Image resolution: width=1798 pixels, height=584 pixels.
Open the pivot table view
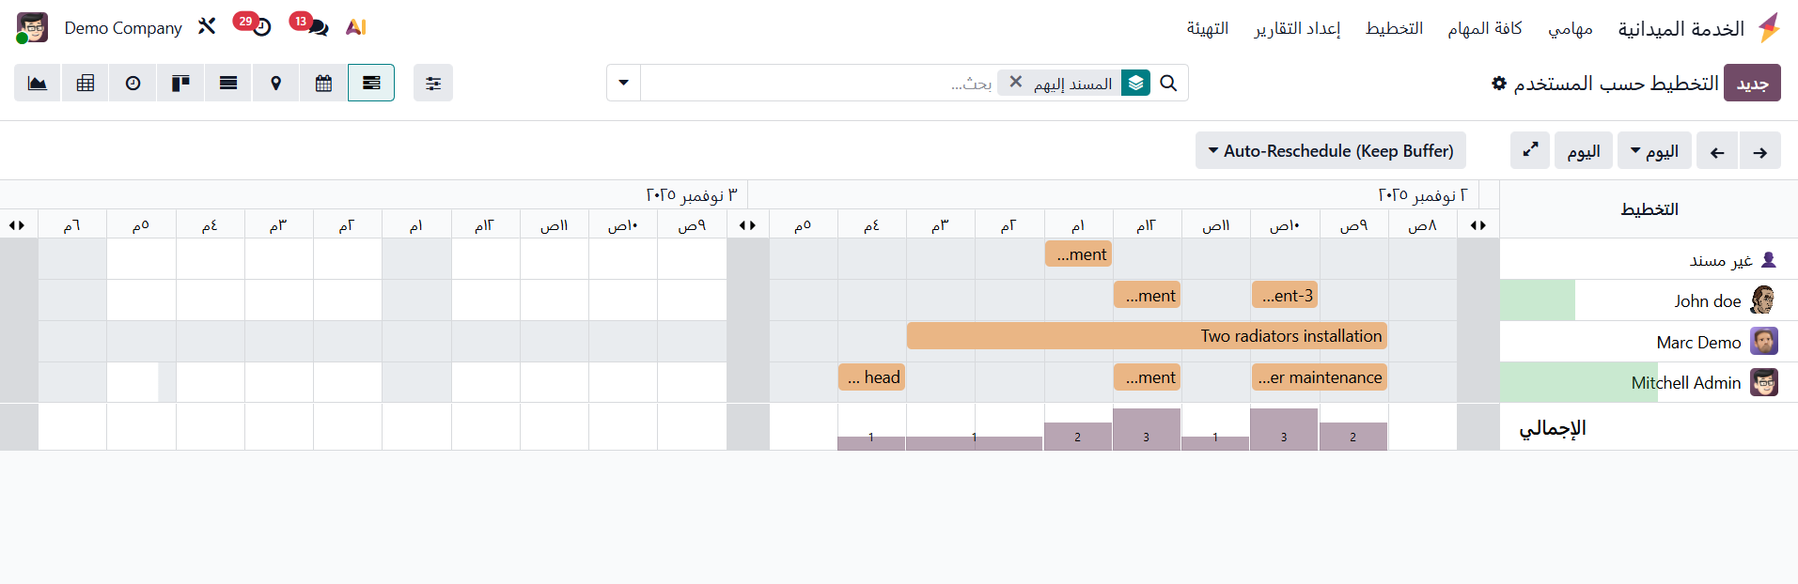coord(86,84)
